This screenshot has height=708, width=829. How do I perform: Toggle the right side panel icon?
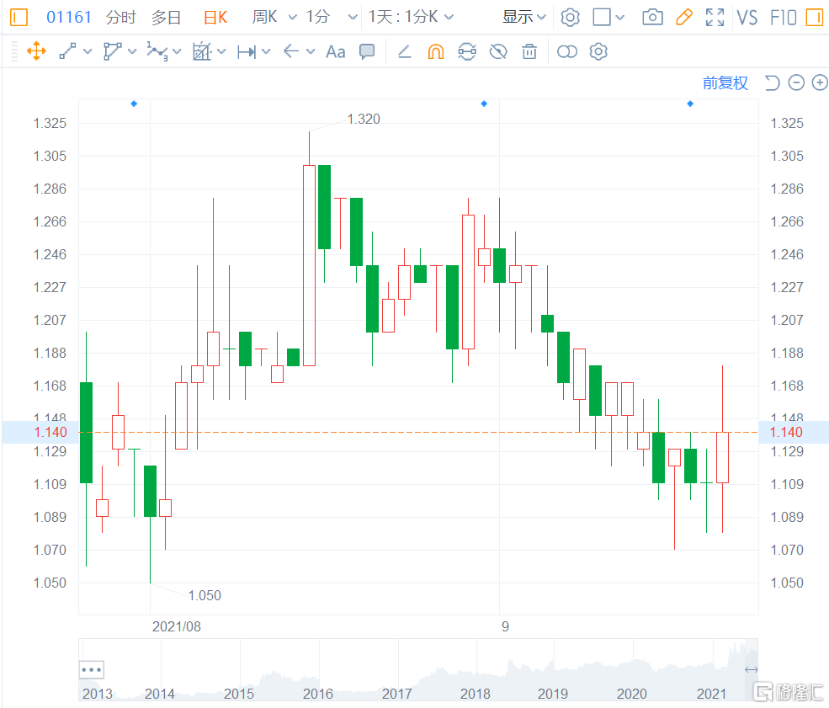(814, 18)
